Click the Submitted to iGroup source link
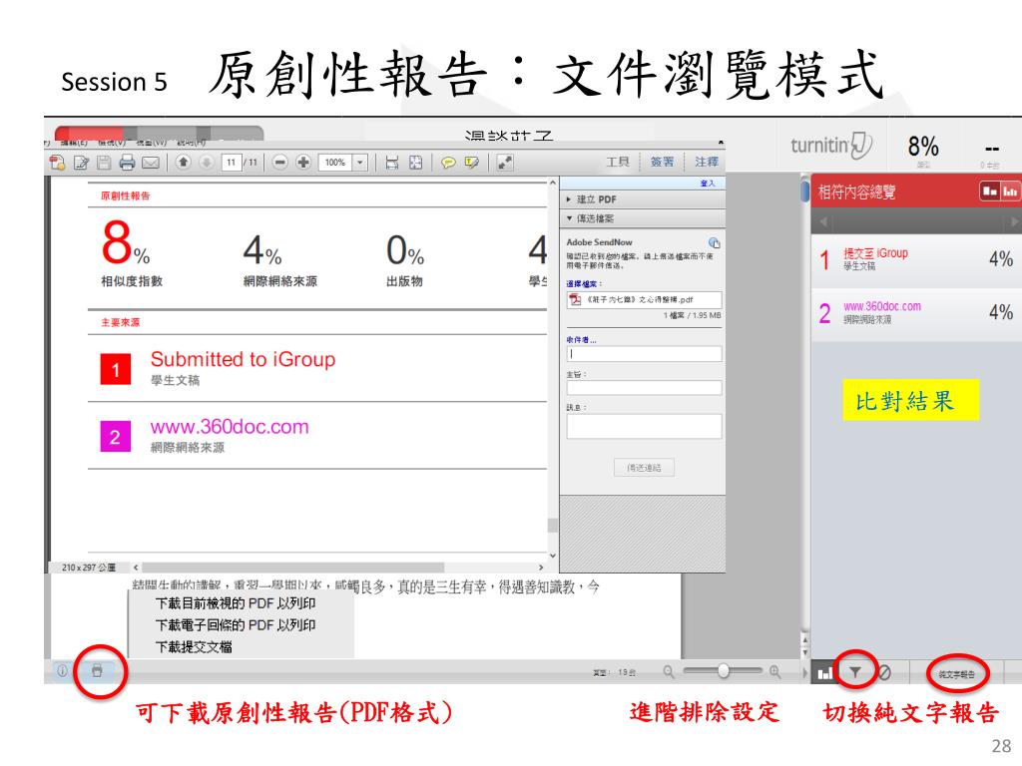Image resolution: width=1022 pixels, height=766 pixels. click(x=243, y=359)
